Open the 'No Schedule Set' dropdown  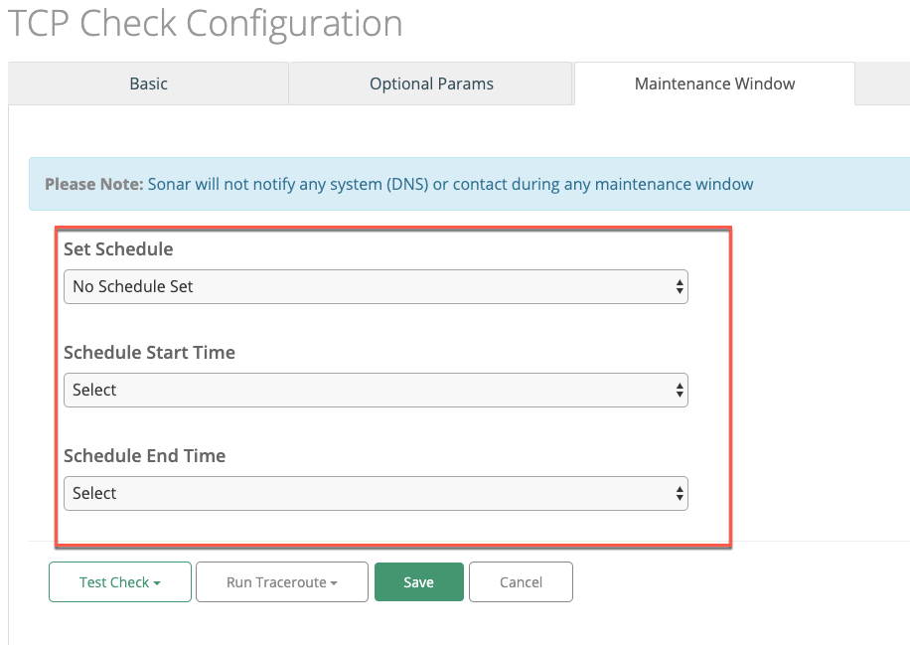(x=376, y=287)
